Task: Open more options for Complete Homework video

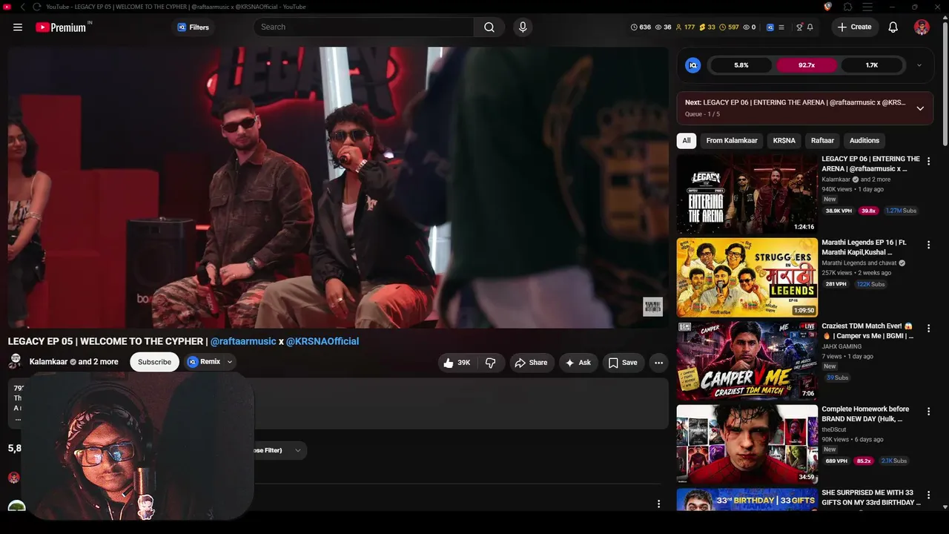Action: tap(928, 412)
